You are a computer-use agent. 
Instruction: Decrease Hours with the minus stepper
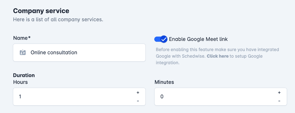(138, 101)
